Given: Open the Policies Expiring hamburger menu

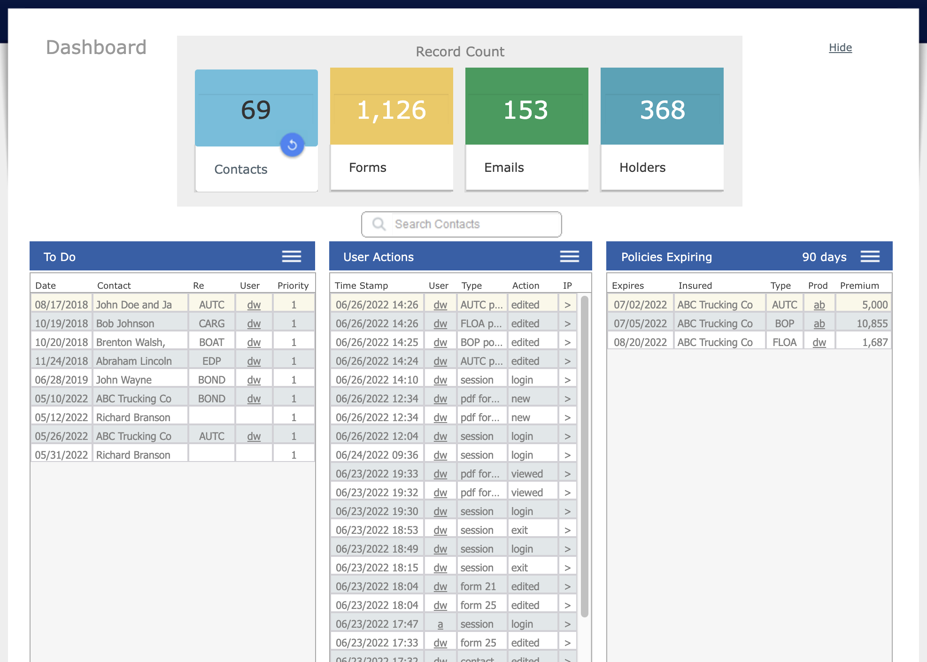Looking at the screenshot, I should (870, 256).
